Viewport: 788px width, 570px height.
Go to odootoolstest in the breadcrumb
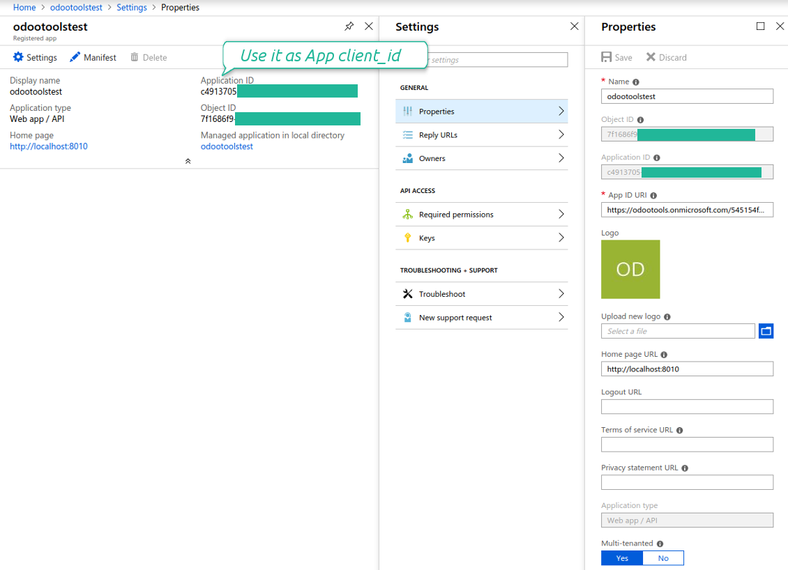click(76, 8)
